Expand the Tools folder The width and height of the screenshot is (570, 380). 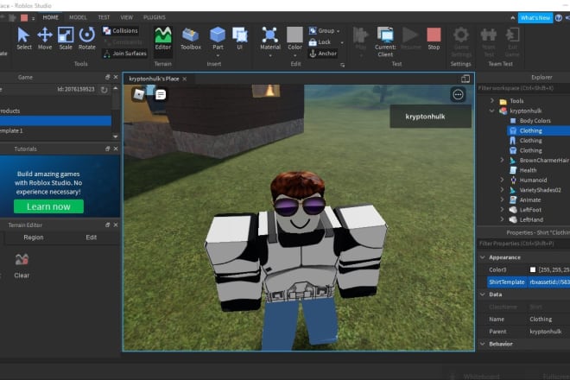pyautogui.click(x=492, y=100)
